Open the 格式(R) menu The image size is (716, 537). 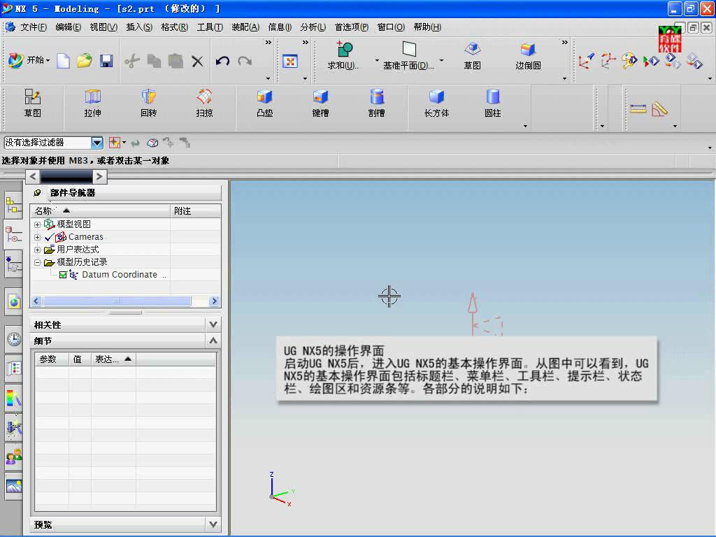click(174, 27)
